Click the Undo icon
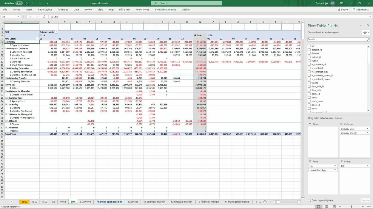The width and height of the screenshot is (373, 209). pos(33,3)
